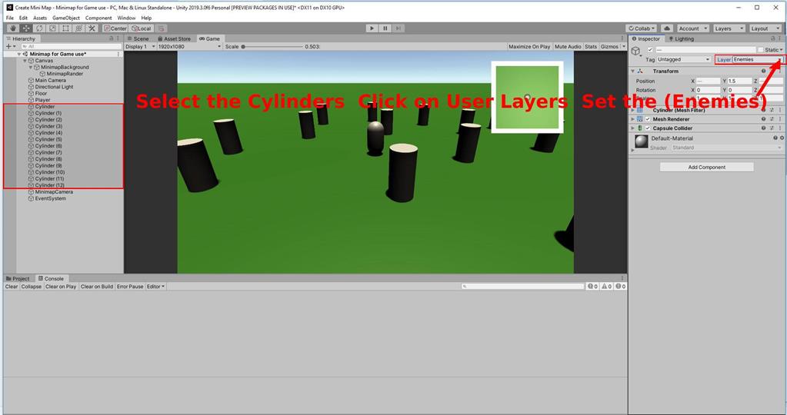Pause the game
The height and width of the screenshot is (415, 787).
(385, 28)
